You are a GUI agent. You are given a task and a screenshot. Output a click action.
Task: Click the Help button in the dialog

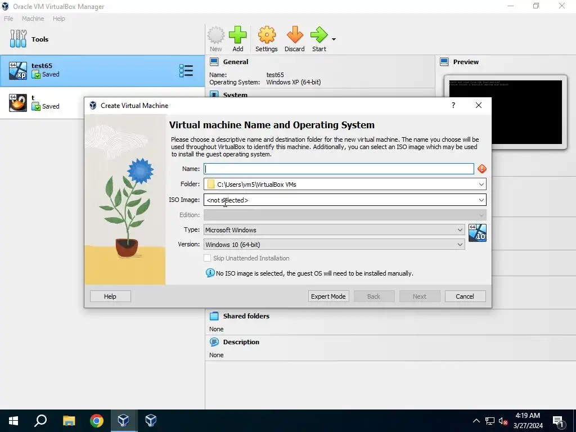coord(110,296)
